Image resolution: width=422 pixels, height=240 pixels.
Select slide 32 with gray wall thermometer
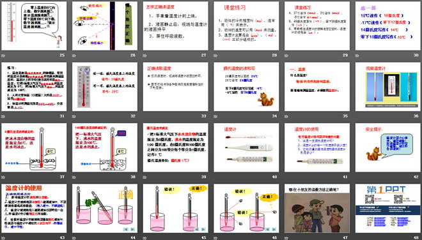coord(105,87)
